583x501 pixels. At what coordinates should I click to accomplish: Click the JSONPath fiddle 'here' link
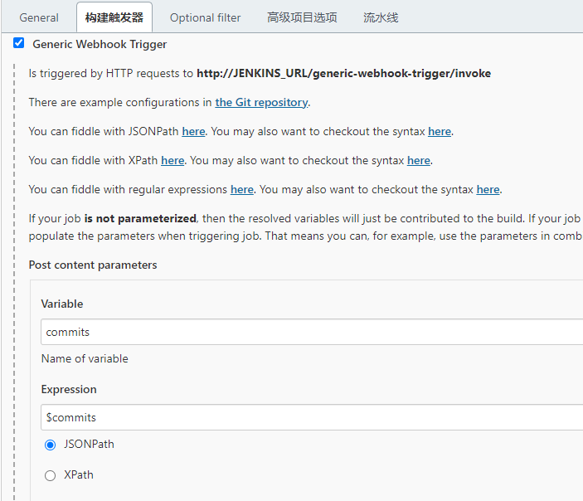point(193,132)
